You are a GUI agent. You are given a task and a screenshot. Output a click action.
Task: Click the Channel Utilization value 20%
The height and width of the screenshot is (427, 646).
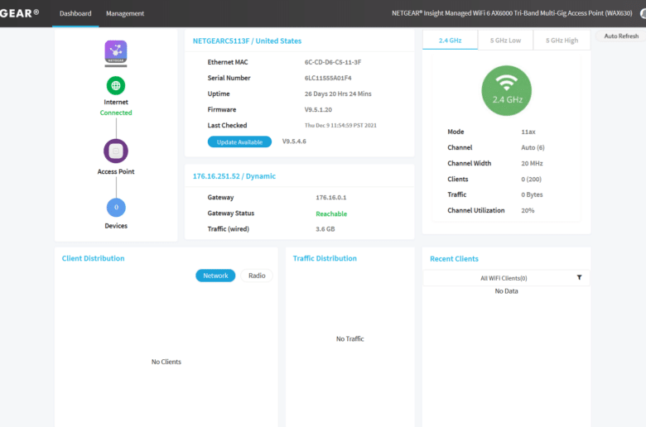click(x=528, y=210)
